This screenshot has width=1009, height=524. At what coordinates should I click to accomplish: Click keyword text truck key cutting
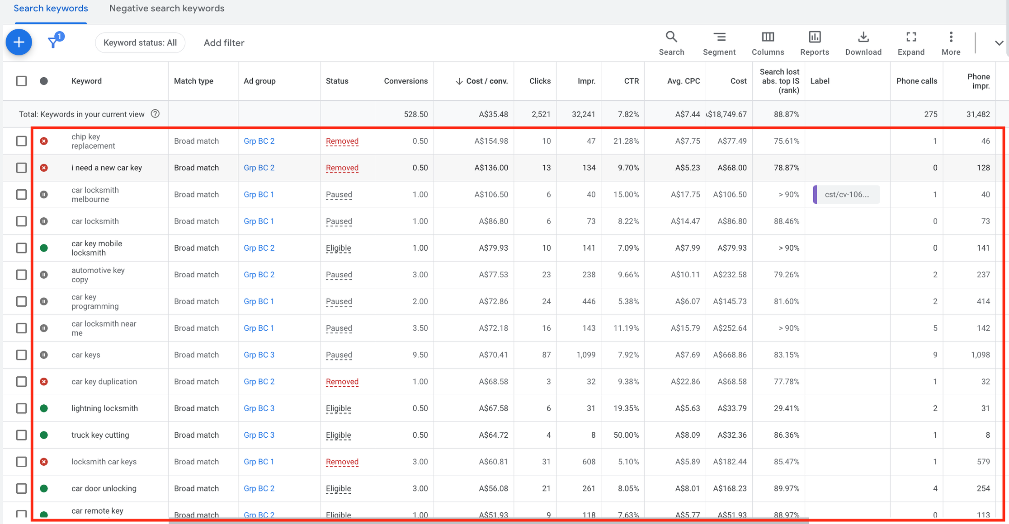(x=100, y=435)
